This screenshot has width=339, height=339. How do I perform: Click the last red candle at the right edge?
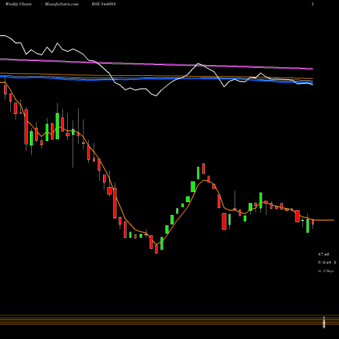tap(313, 222)
